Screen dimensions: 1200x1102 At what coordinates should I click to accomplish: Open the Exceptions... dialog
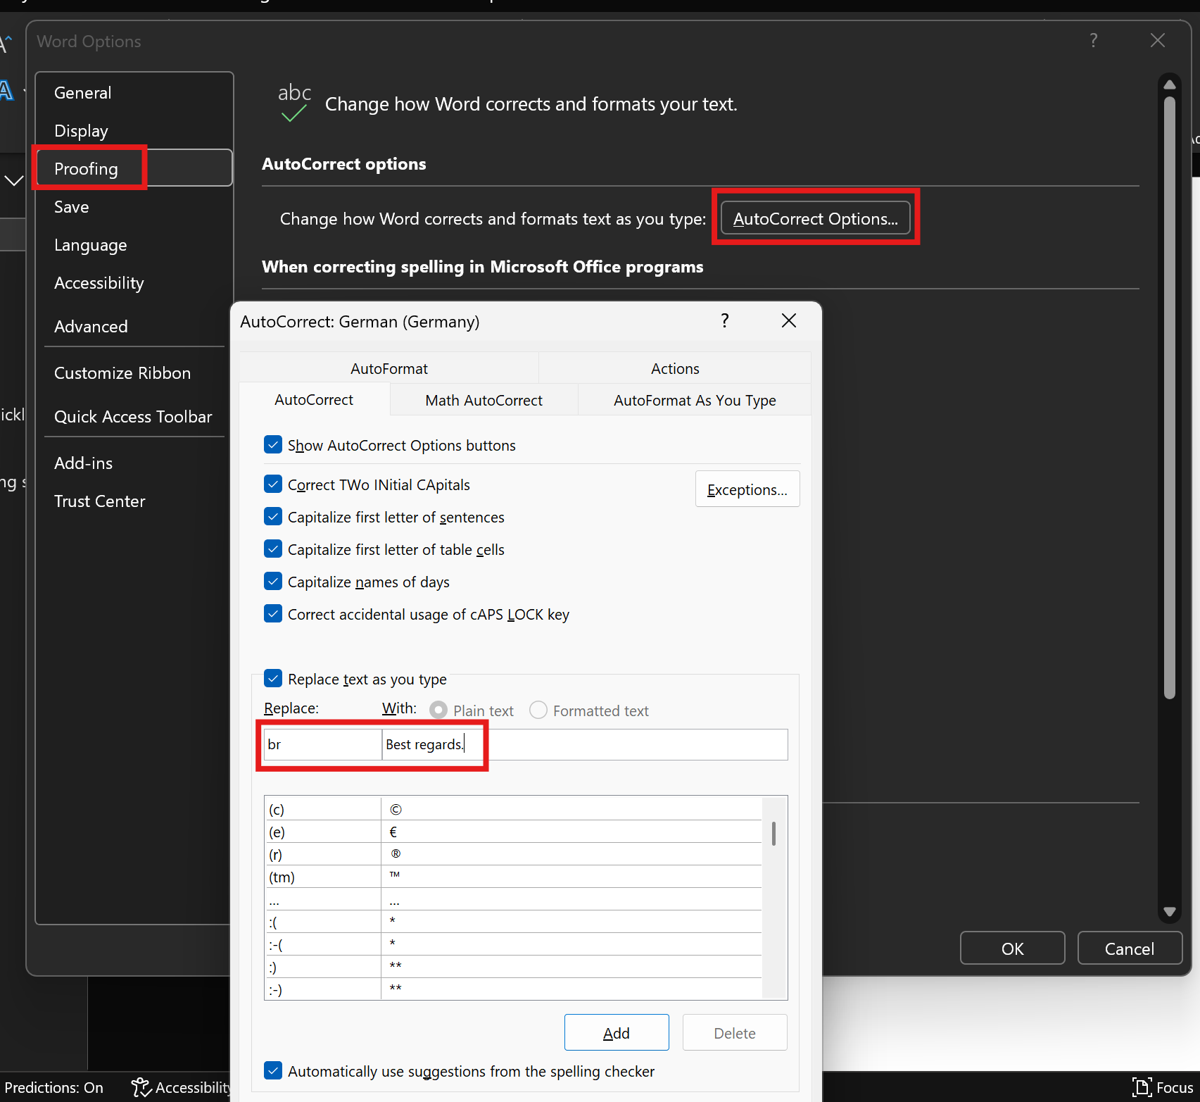747,489
